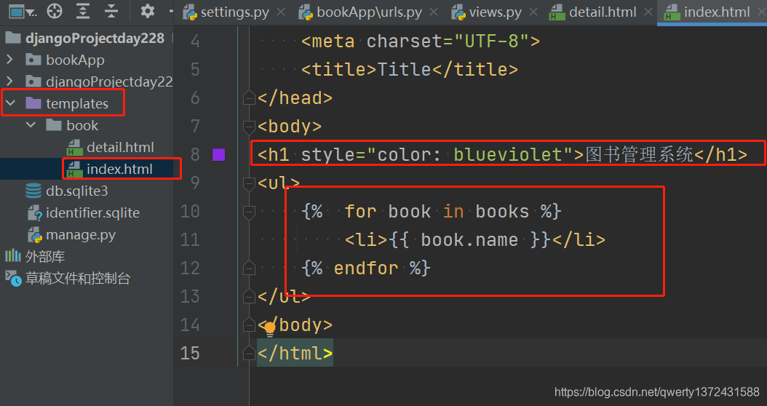The height and width of the screenshot is (406, 767).
Task: Click the closing </html> tag
Action: tap(295, 353)
